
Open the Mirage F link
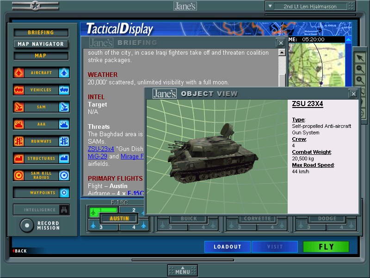click(x=132, y=156)
